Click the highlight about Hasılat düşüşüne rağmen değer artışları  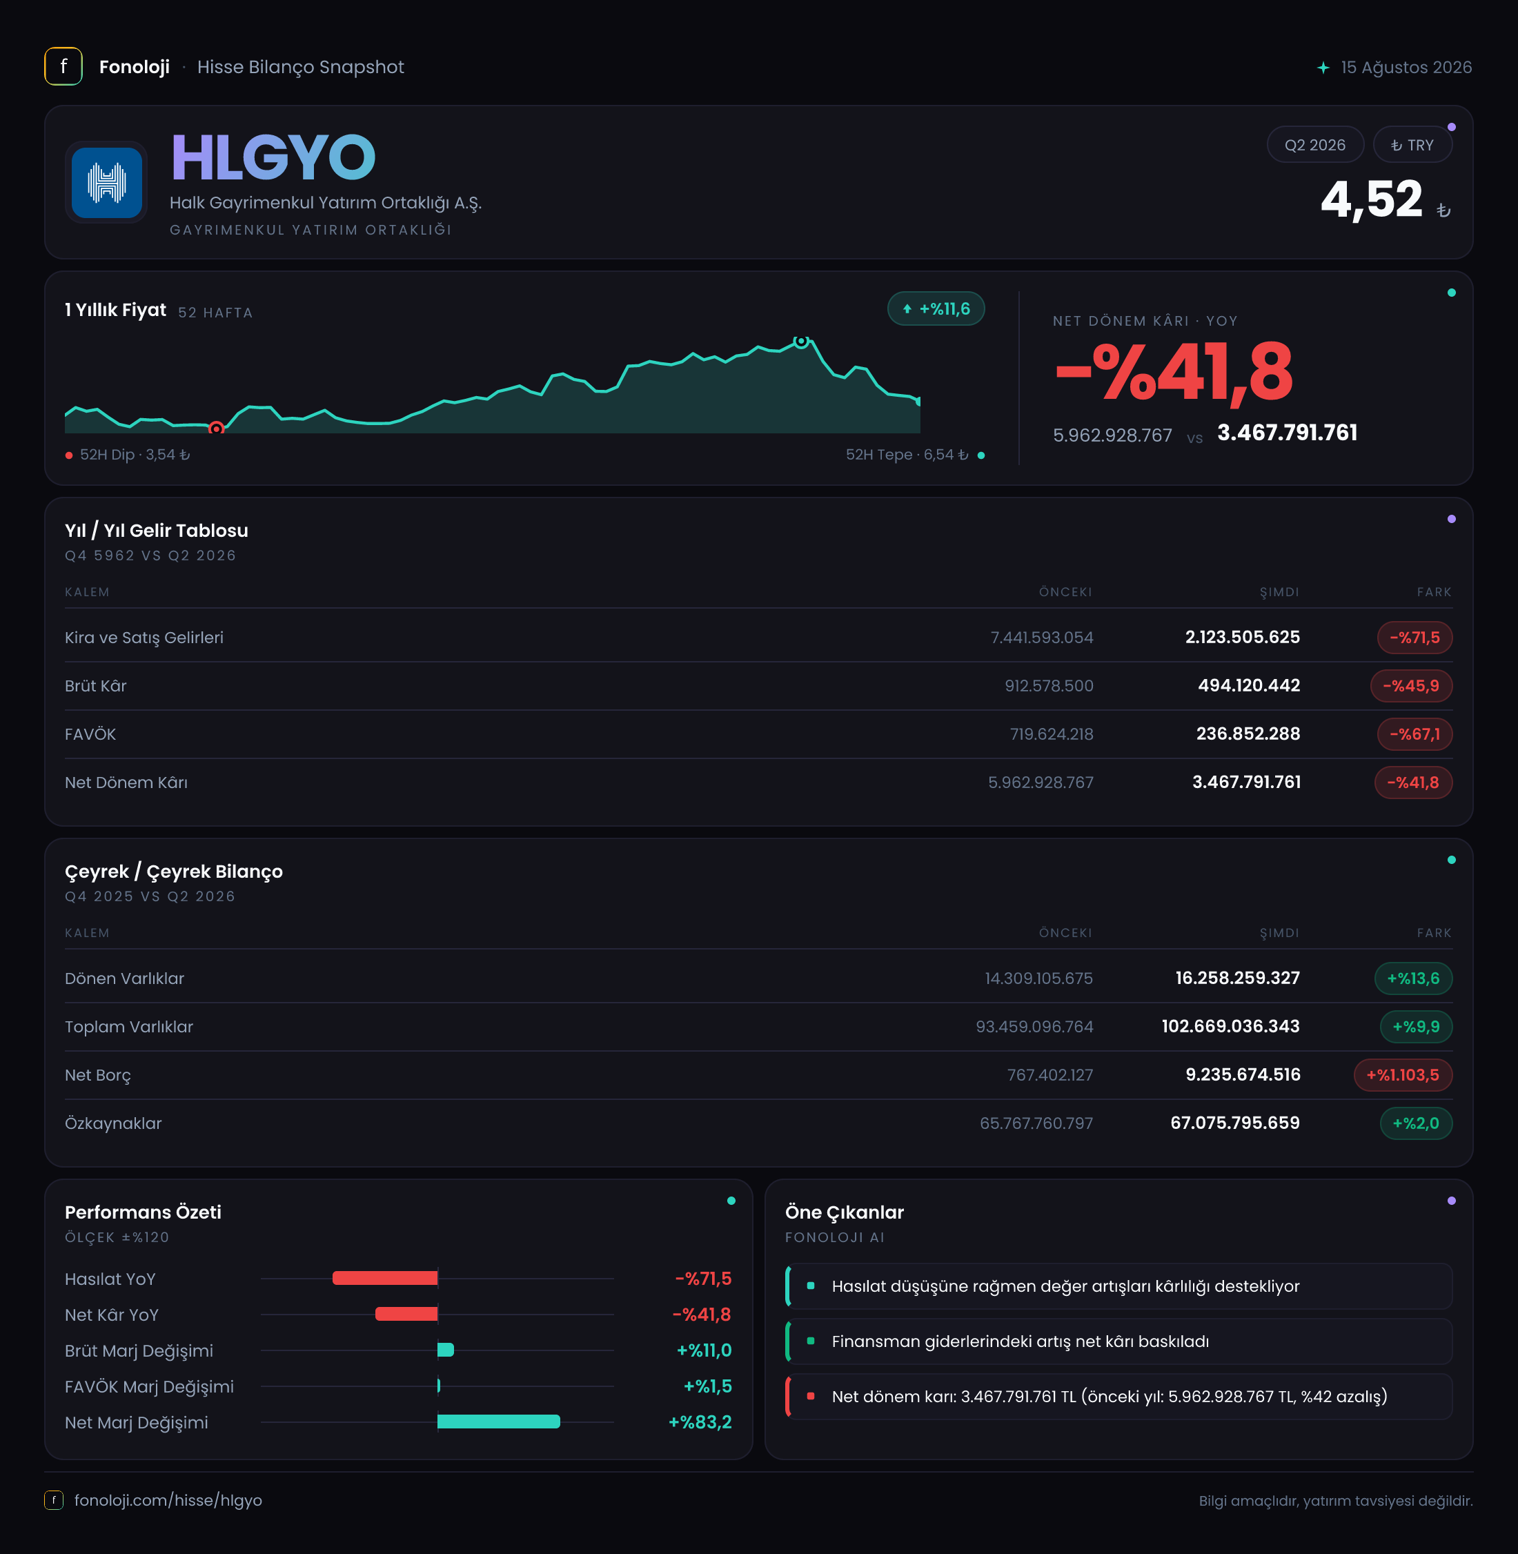(1118, 1286)
